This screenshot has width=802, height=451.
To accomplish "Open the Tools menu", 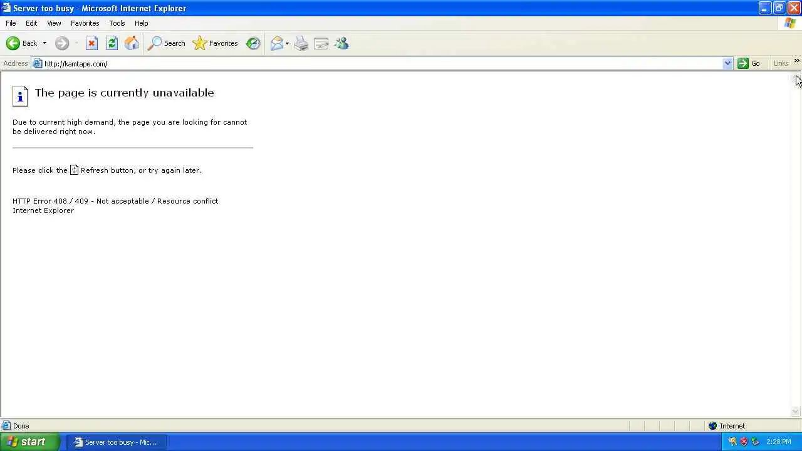I will coord(117,23).
